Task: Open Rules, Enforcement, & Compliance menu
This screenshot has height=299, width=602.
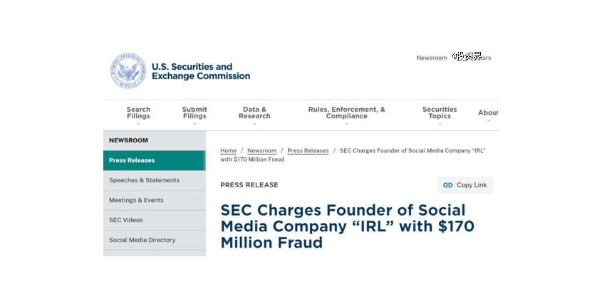Action: [x=346, y=112]
